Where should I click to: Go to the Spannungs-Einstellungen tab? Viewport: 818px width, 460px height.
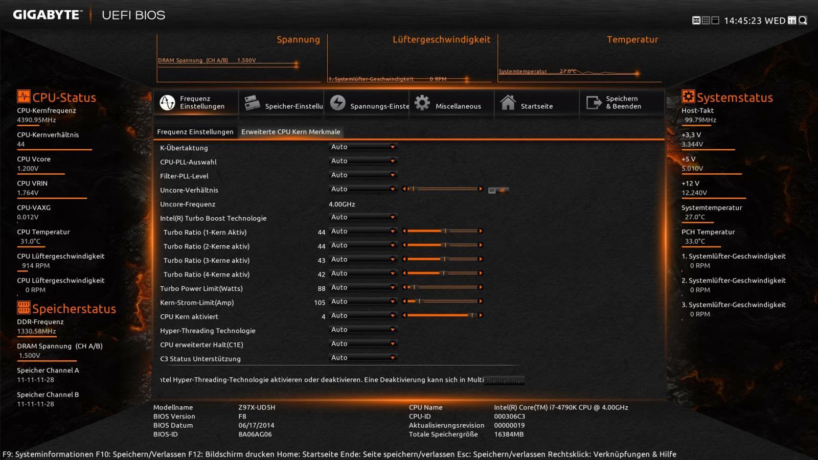pyautogui.click(x=367, y=102)
